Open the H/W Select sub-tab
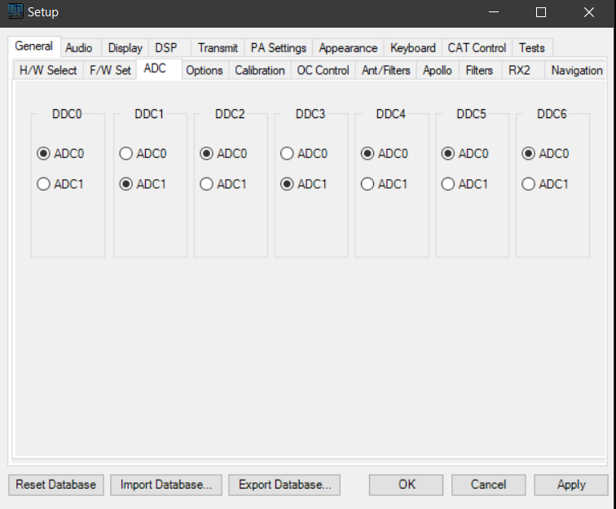 (48, 70)
